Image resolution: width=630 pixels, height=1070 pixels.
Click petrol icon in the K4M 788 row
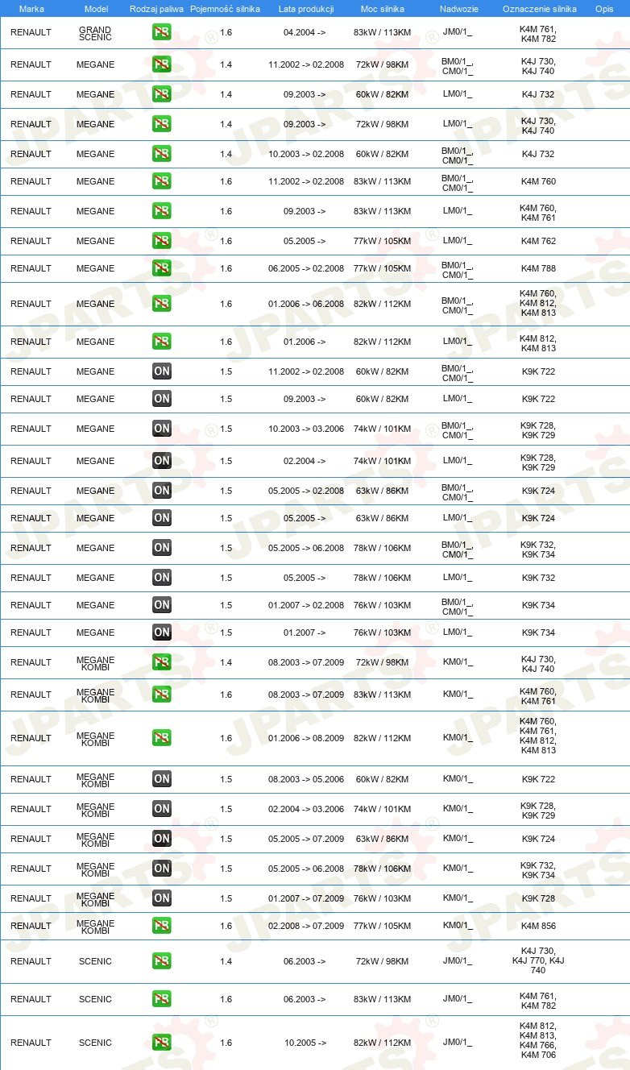[x=162, y=268]
